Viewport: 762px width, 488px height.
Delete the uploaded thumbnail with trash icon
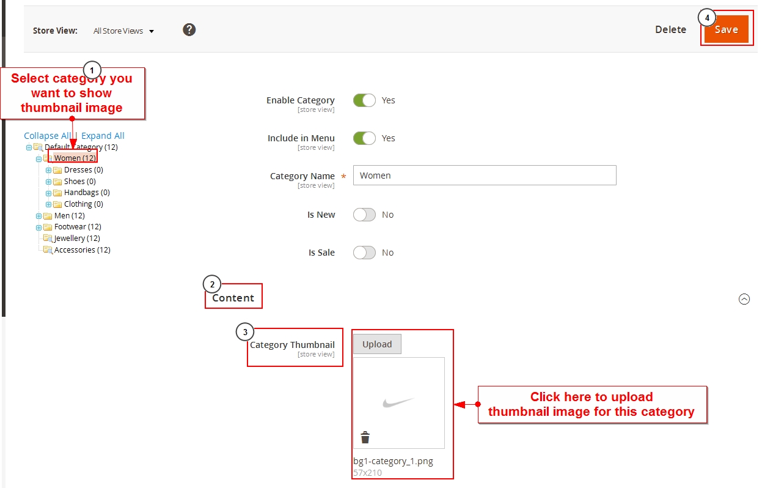(365, 437)
